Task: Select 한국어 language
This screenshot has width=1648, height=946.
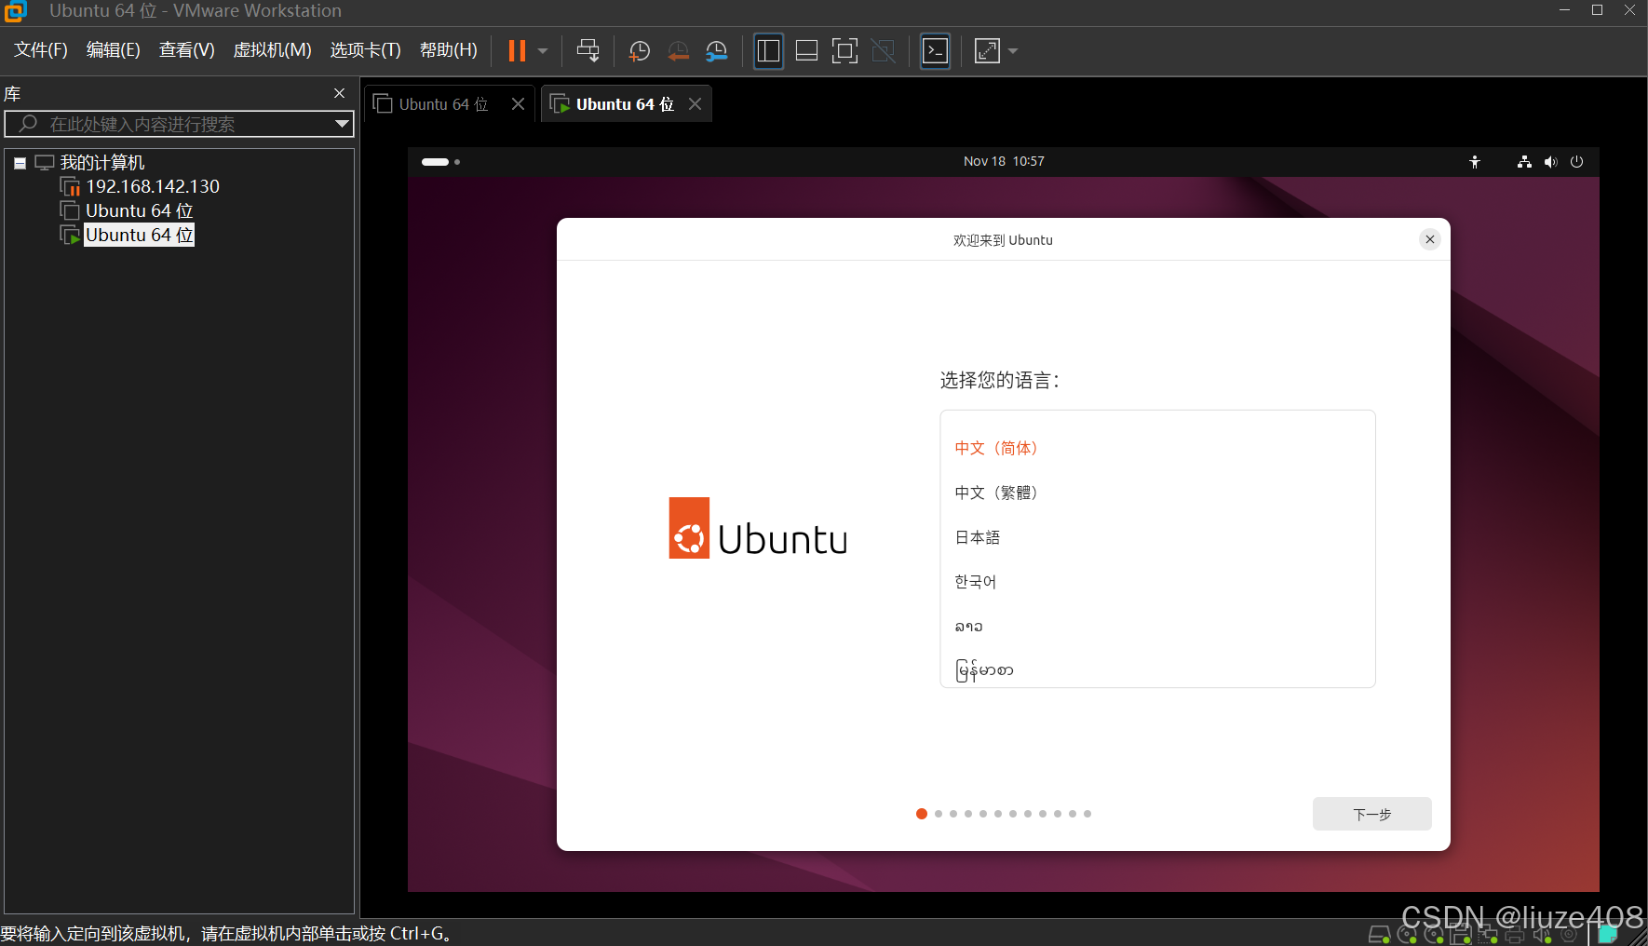Action: [x=1157, y=582]
